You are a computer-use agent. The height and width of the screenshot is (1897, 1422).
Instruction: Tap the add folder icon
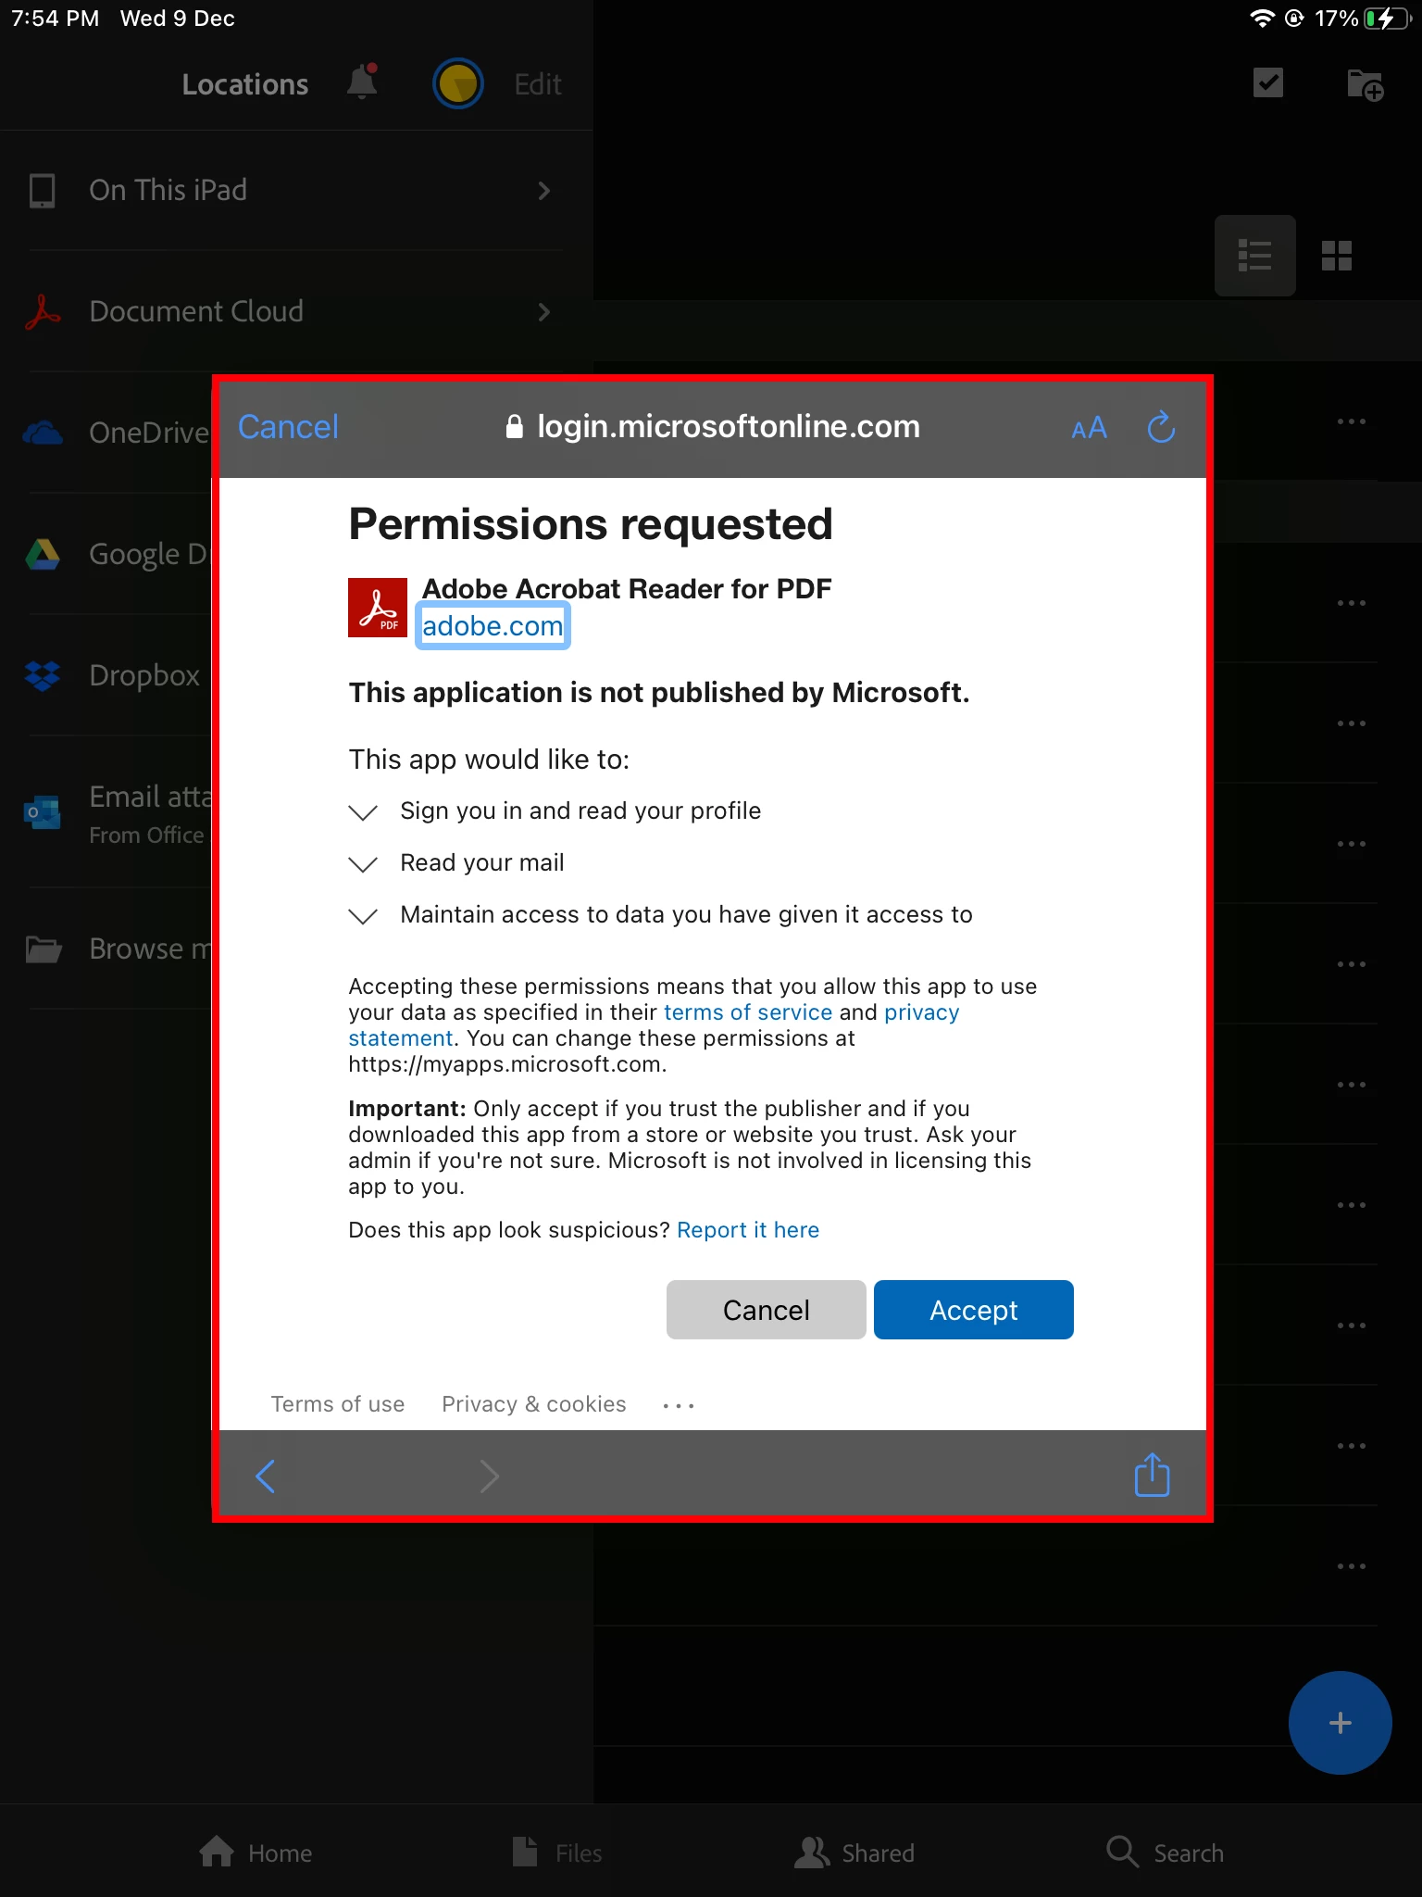click(1366, 84)
